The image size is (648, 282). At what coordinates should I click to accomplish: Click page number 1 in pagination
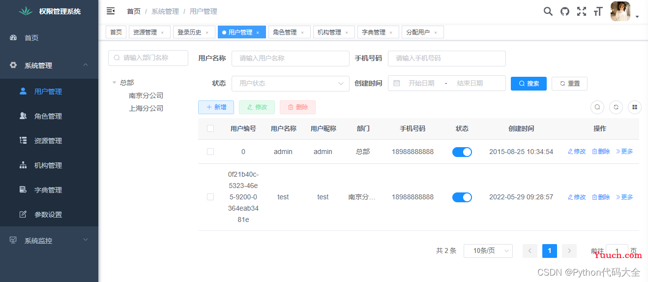pos(549,251)
